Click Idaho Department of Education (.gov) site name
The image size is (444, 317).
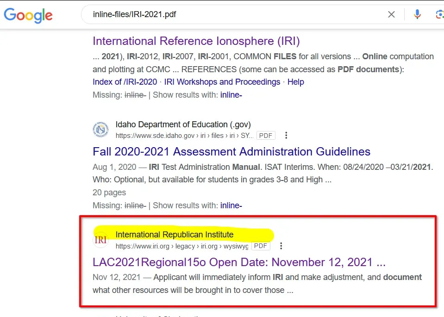(183, 124)
